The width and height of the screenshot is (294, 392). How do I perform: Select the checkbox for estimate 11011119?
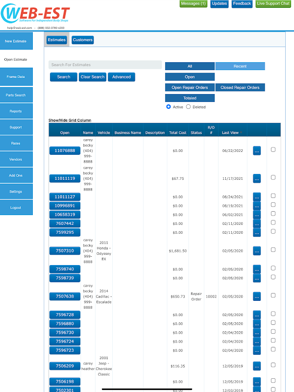(x=273, y=177)
